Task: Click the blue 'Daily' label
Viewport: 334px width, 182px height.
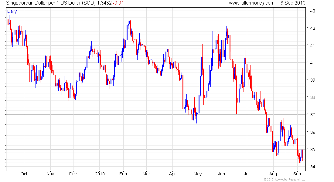Action: click(x=12, y=11)
